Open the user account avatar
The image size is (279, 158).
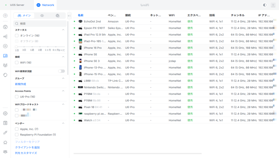pyautogui.click(x=273, y=5)
